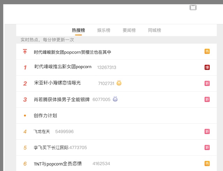Click the 新 badge on the 肖若腾 row

(x=207, y=99)
